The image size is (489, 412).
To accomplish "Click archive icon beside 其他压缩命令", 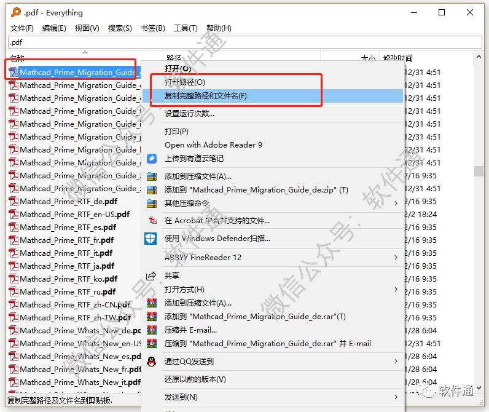I will (x=152, y=204).
